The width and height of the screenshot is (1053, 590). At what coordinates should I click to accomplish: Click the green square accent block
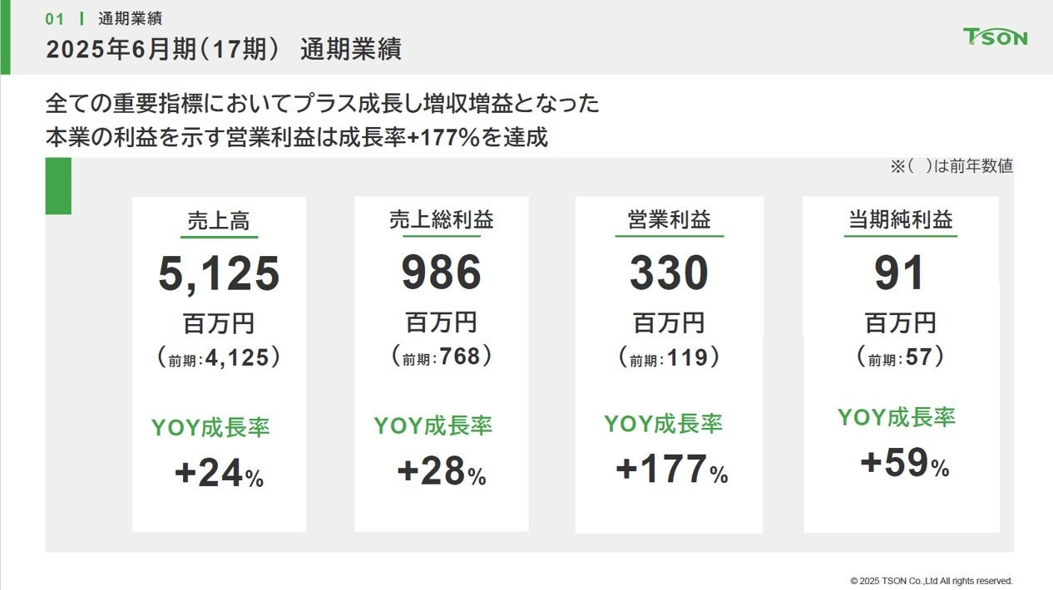click(x=58, y=186)
